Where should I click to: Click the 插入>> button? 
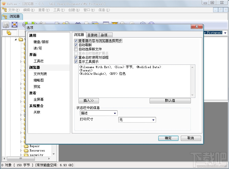click(89, 101)
